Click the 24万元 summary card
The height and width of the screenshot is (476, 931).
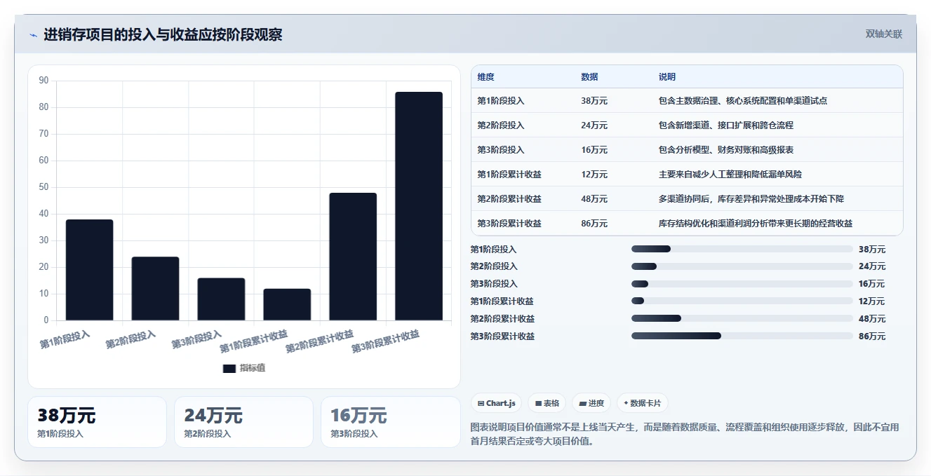point(243,422)
